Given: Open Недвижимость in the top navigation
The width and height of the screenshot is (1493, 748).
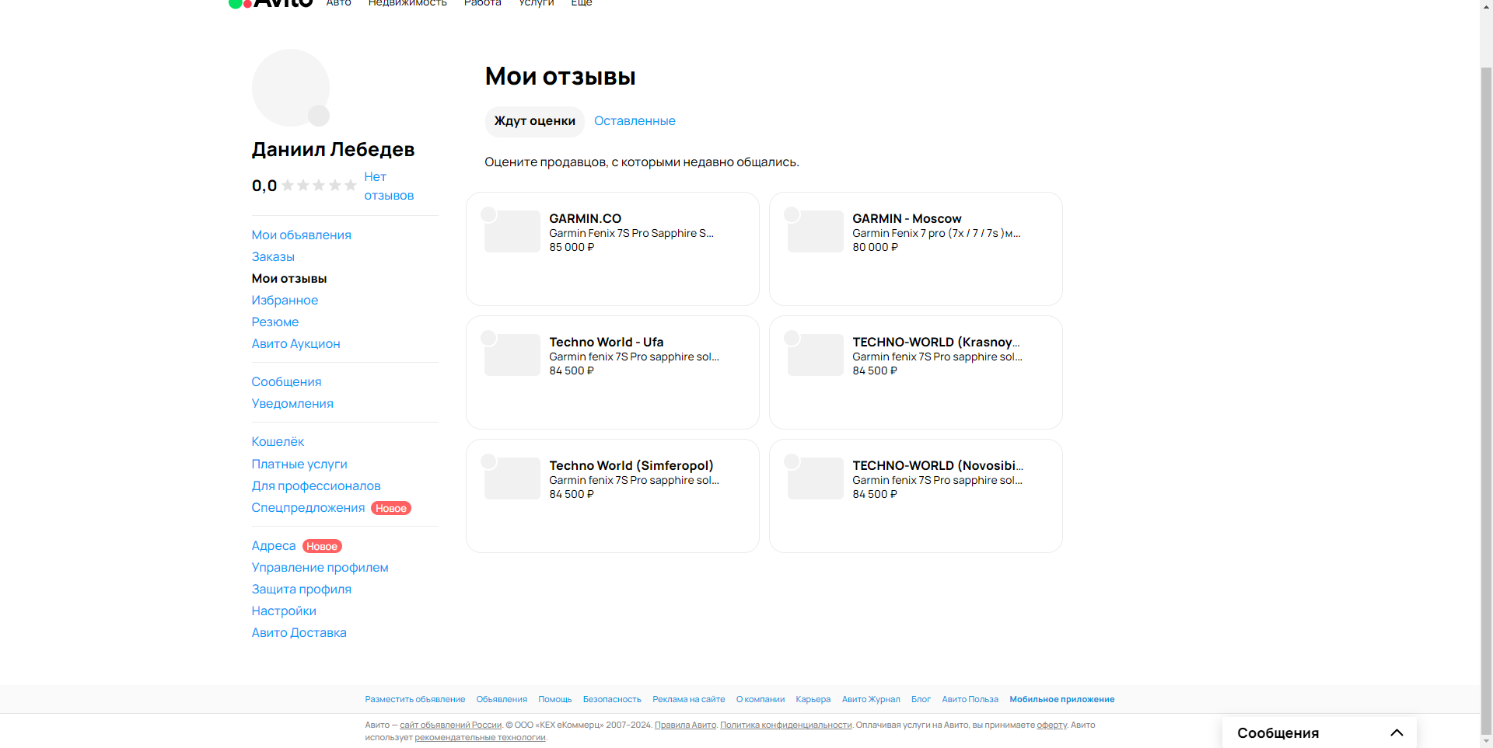Looking at the screenshot, I should (x=407, y=3).
